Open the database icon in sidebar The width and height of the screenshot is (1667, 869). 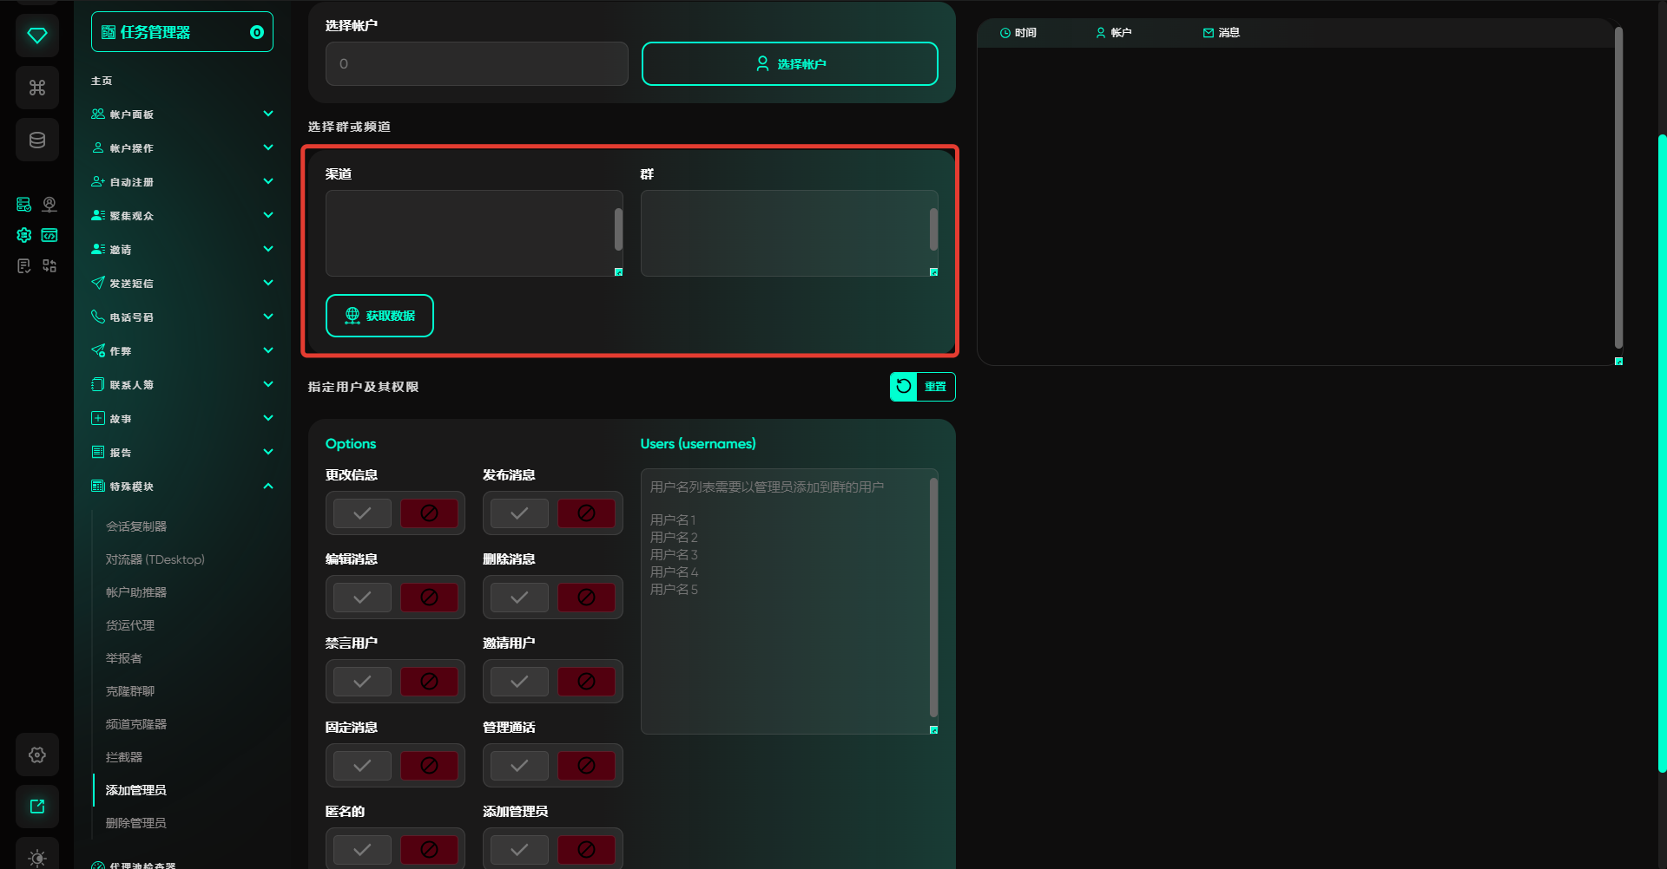[37, 140]
